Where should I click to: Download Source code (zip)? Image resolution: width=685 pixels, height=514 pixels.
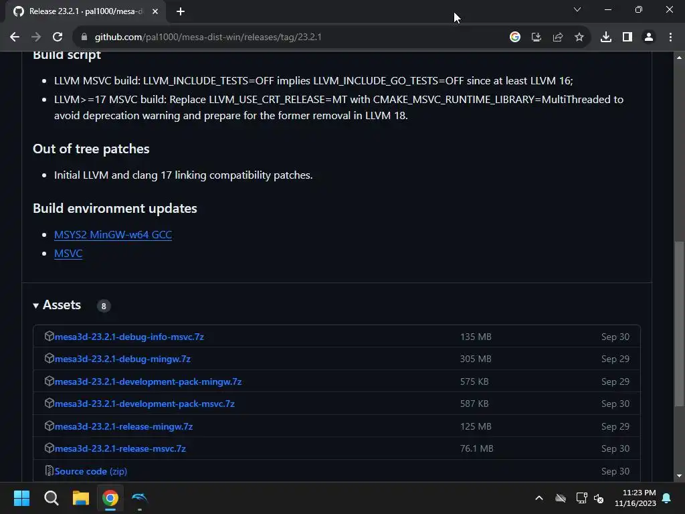91,472
